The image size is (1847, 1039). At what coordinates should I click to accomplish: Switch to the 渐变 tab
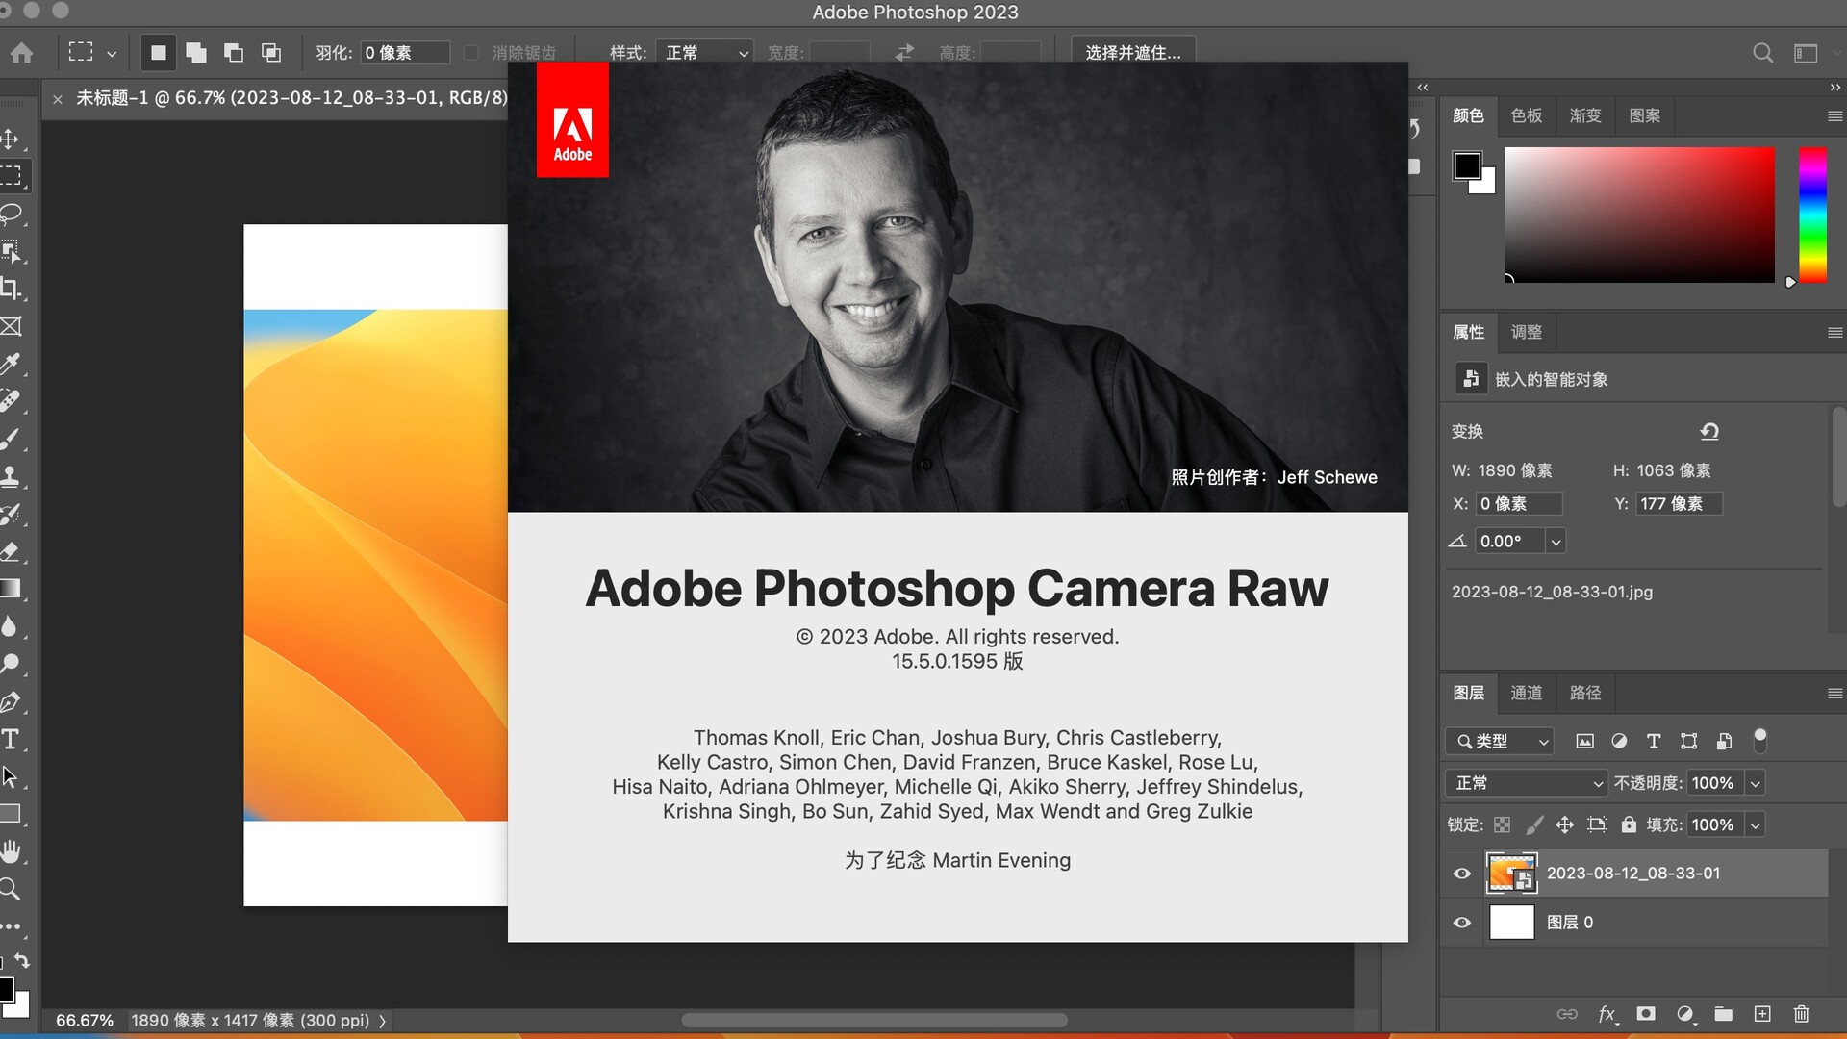(1585, 115)
